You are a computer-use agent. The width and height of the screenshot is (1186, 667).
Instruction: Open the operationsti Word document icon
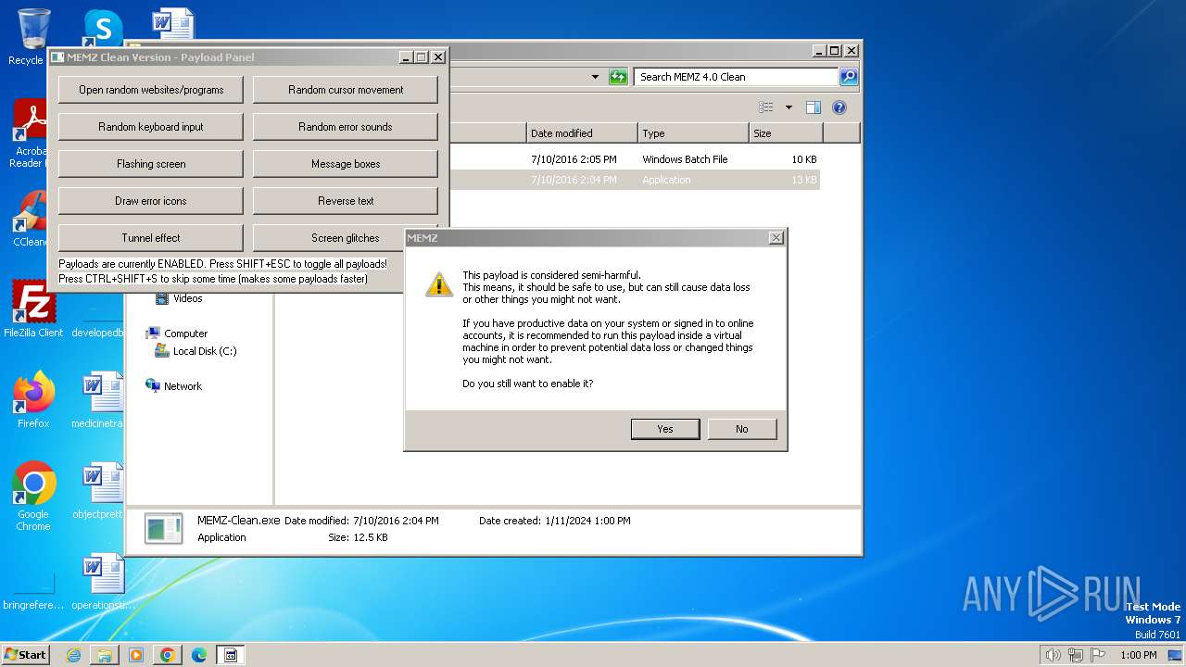click(x=102, y=582)
